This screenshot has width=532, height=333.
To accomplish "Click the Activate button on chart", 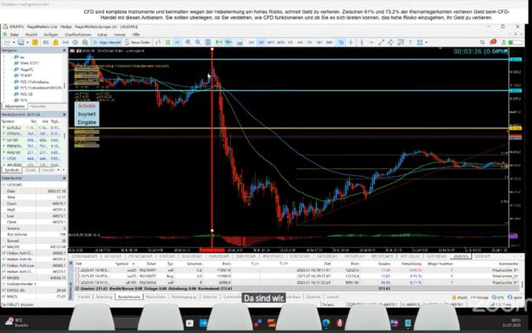I will click(87, 106).
